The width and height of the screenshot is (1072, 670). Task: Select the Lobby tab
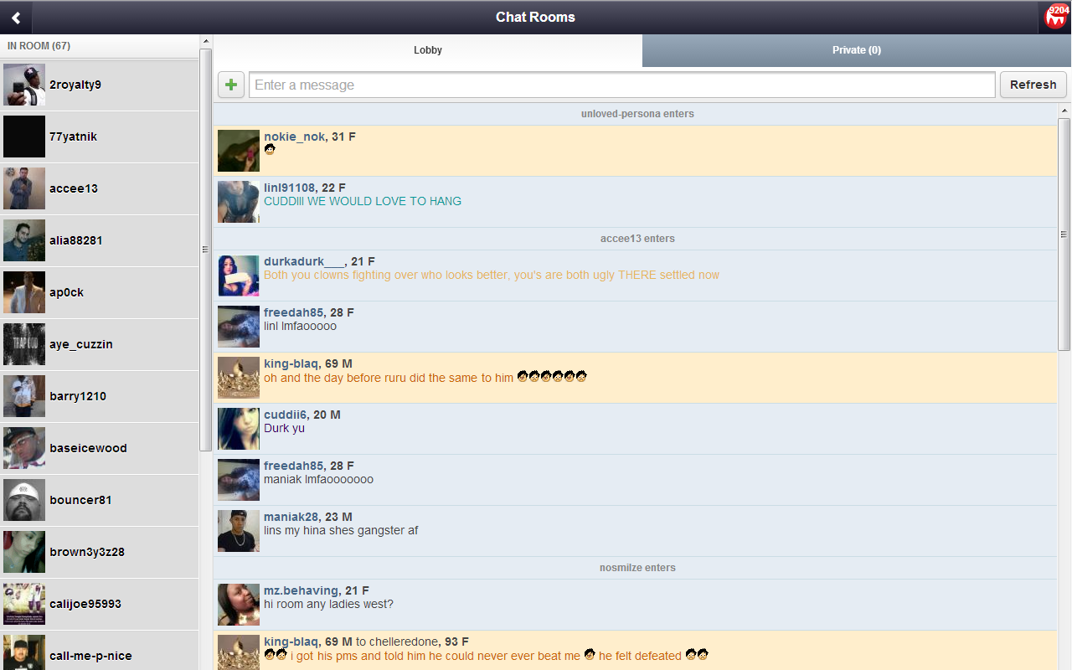427,50
